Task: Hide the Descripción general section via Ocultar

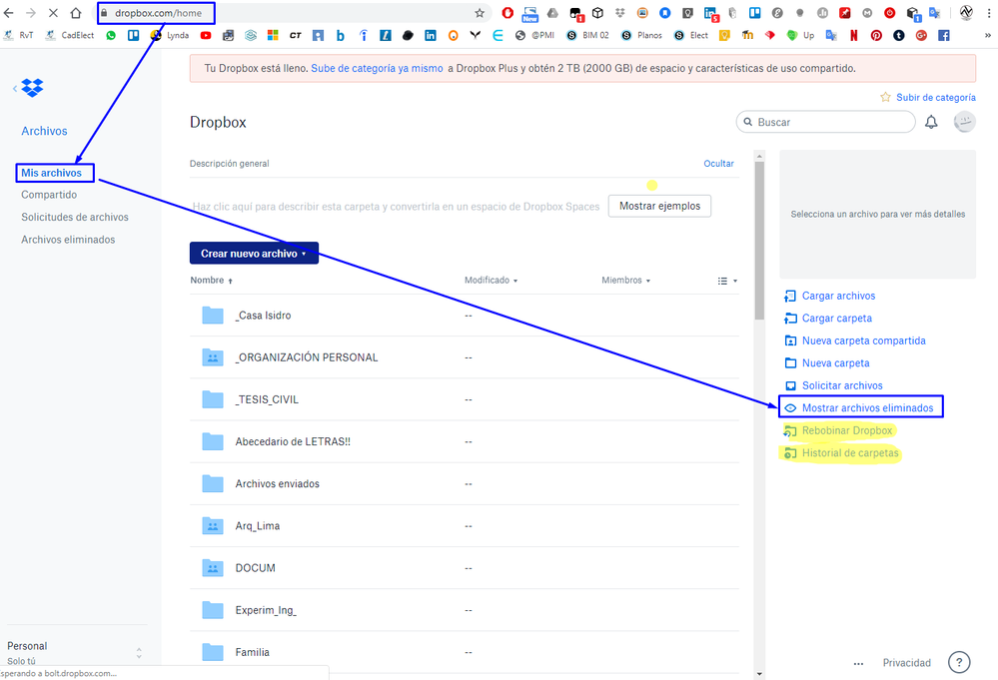Action: (718, 164)
